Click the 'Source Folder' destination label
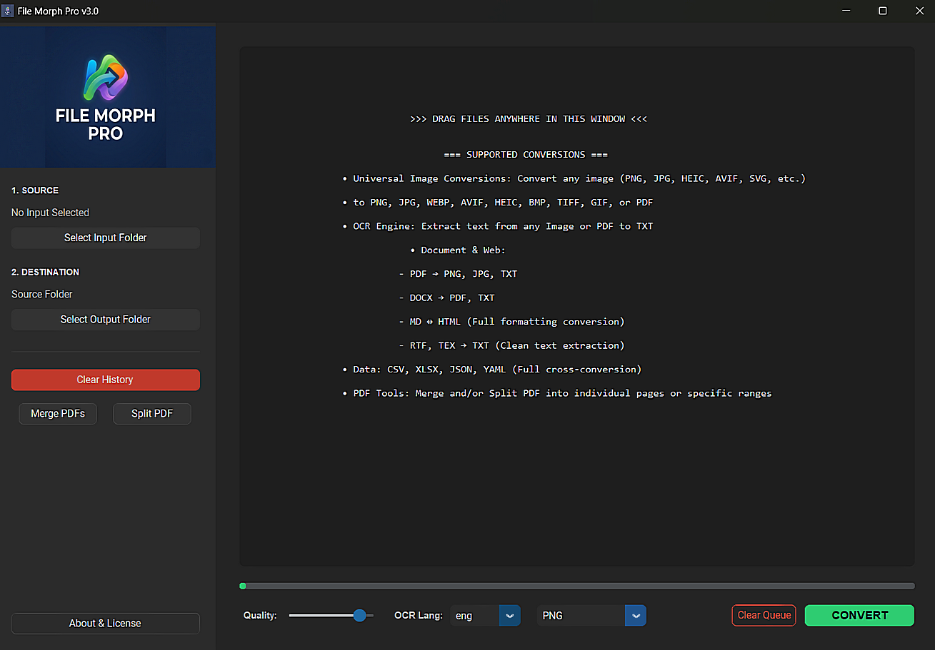This screenshot has height=650, width=935. [x=42, y=294]
